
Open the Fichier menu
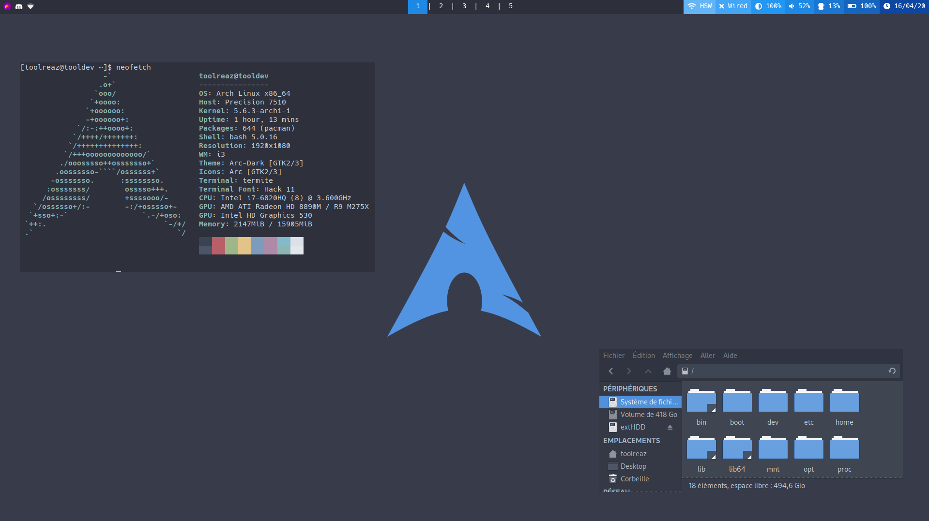click(x=614, y=356)
